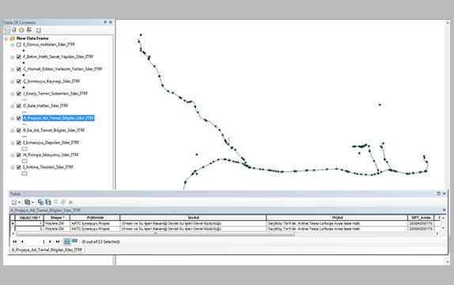Select table row 1 via row selector

[x=13, y=223]
